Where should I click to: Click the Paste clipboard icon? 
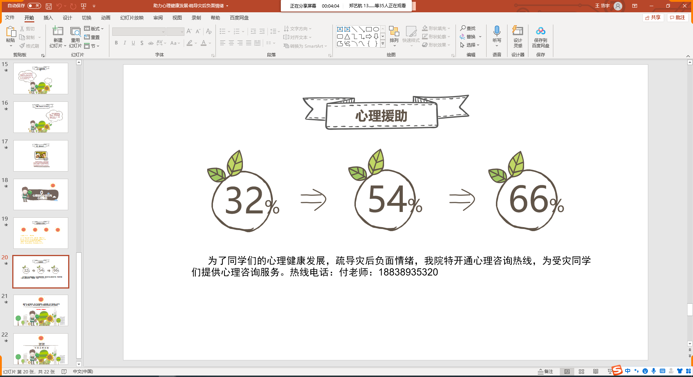(x=10, y=32)
